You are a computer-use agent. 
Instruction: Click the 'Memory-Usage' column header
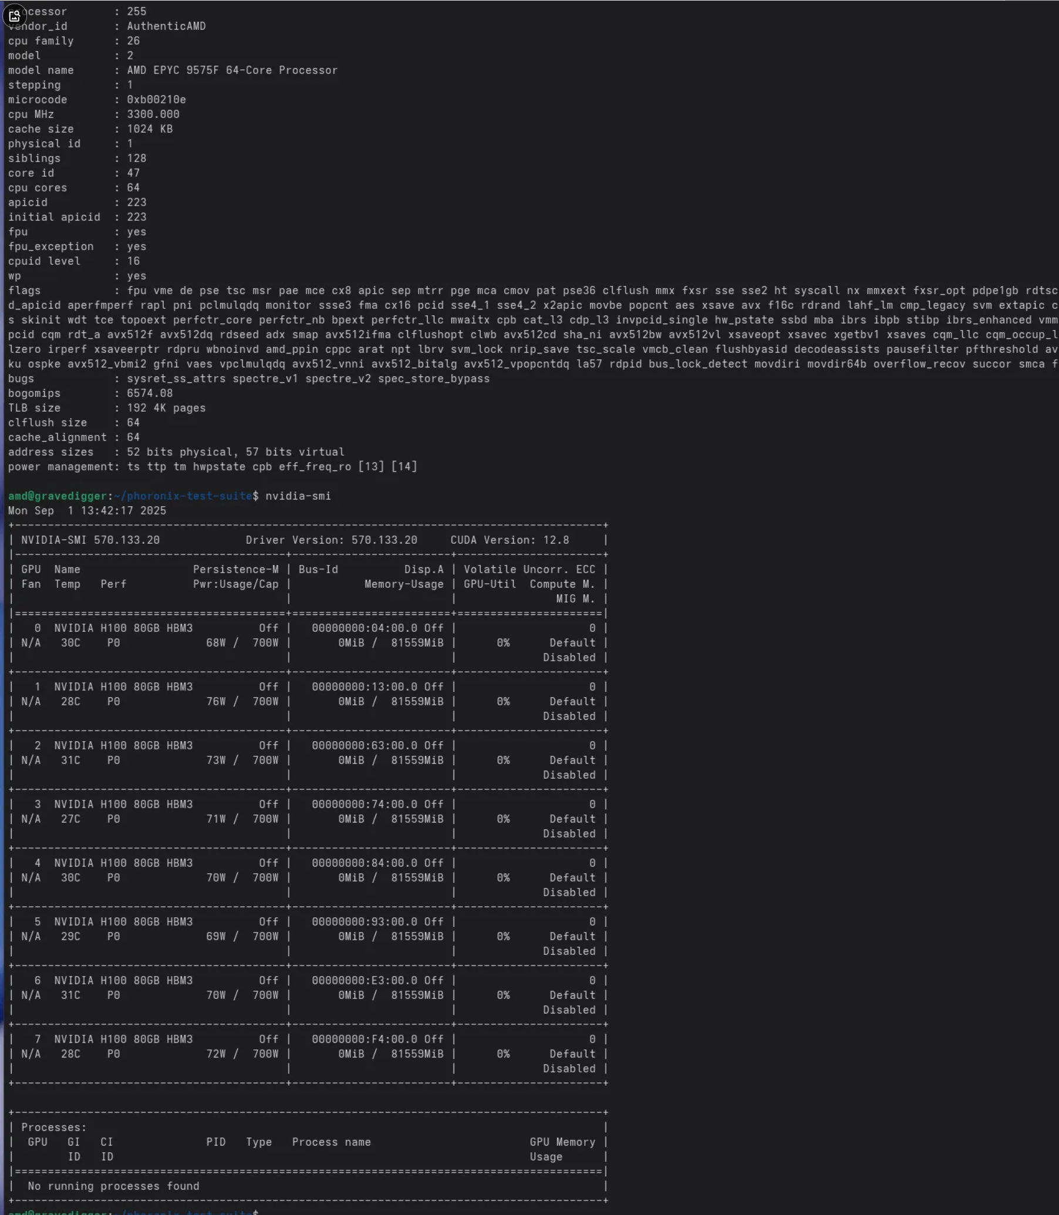pyautogui.click(x=404, y=584)
